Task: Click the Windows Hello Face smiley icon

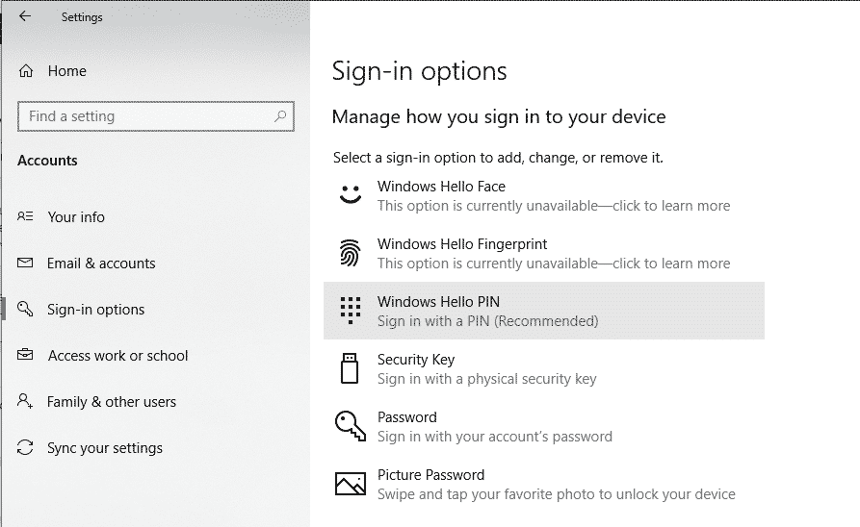Action: click(350, 194)
